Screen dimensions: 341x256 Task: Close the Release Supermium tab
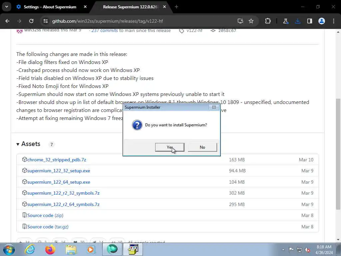[165, 7]
